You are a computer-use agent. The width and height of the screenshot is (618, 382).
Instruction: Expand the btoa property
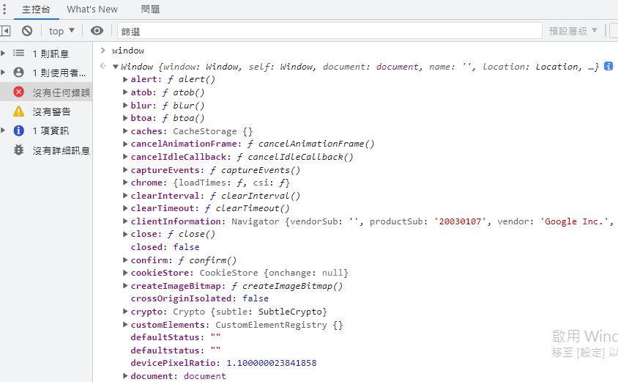point(125,118)
